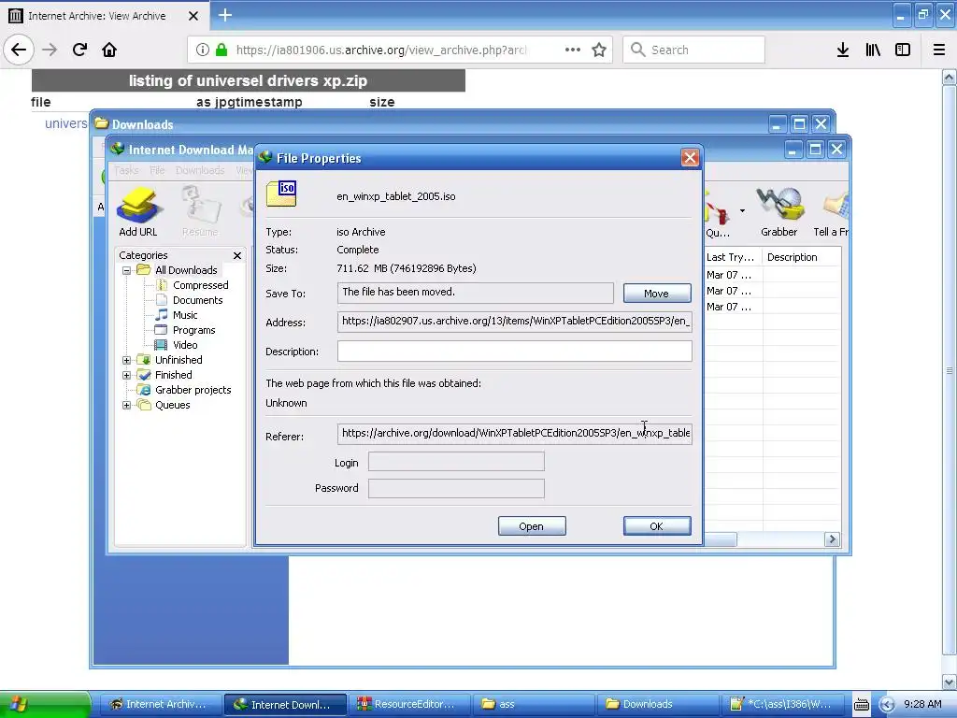Open the Firefox hamburger menu

[x=938, y=50]
